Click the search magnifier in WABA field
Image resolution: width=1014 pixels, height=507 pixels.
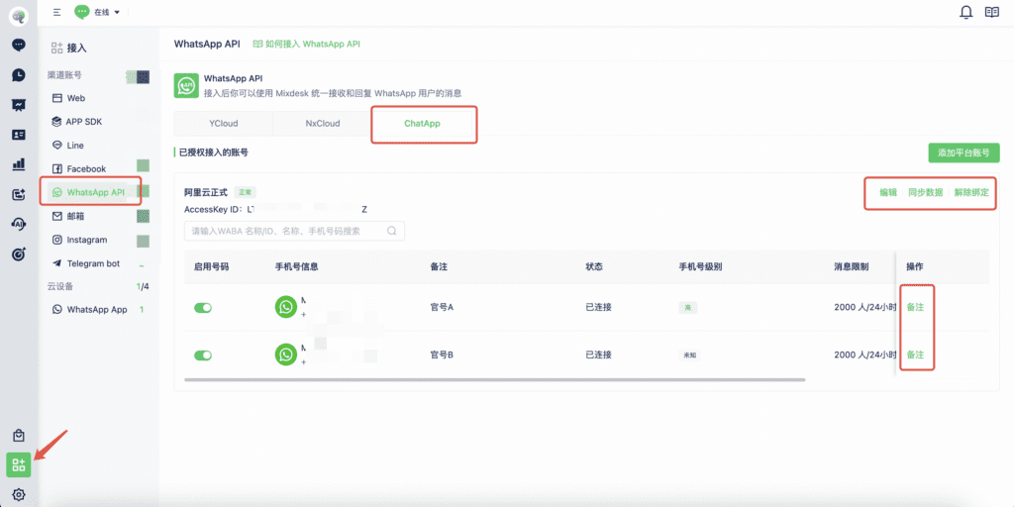(x=392, y=231)
